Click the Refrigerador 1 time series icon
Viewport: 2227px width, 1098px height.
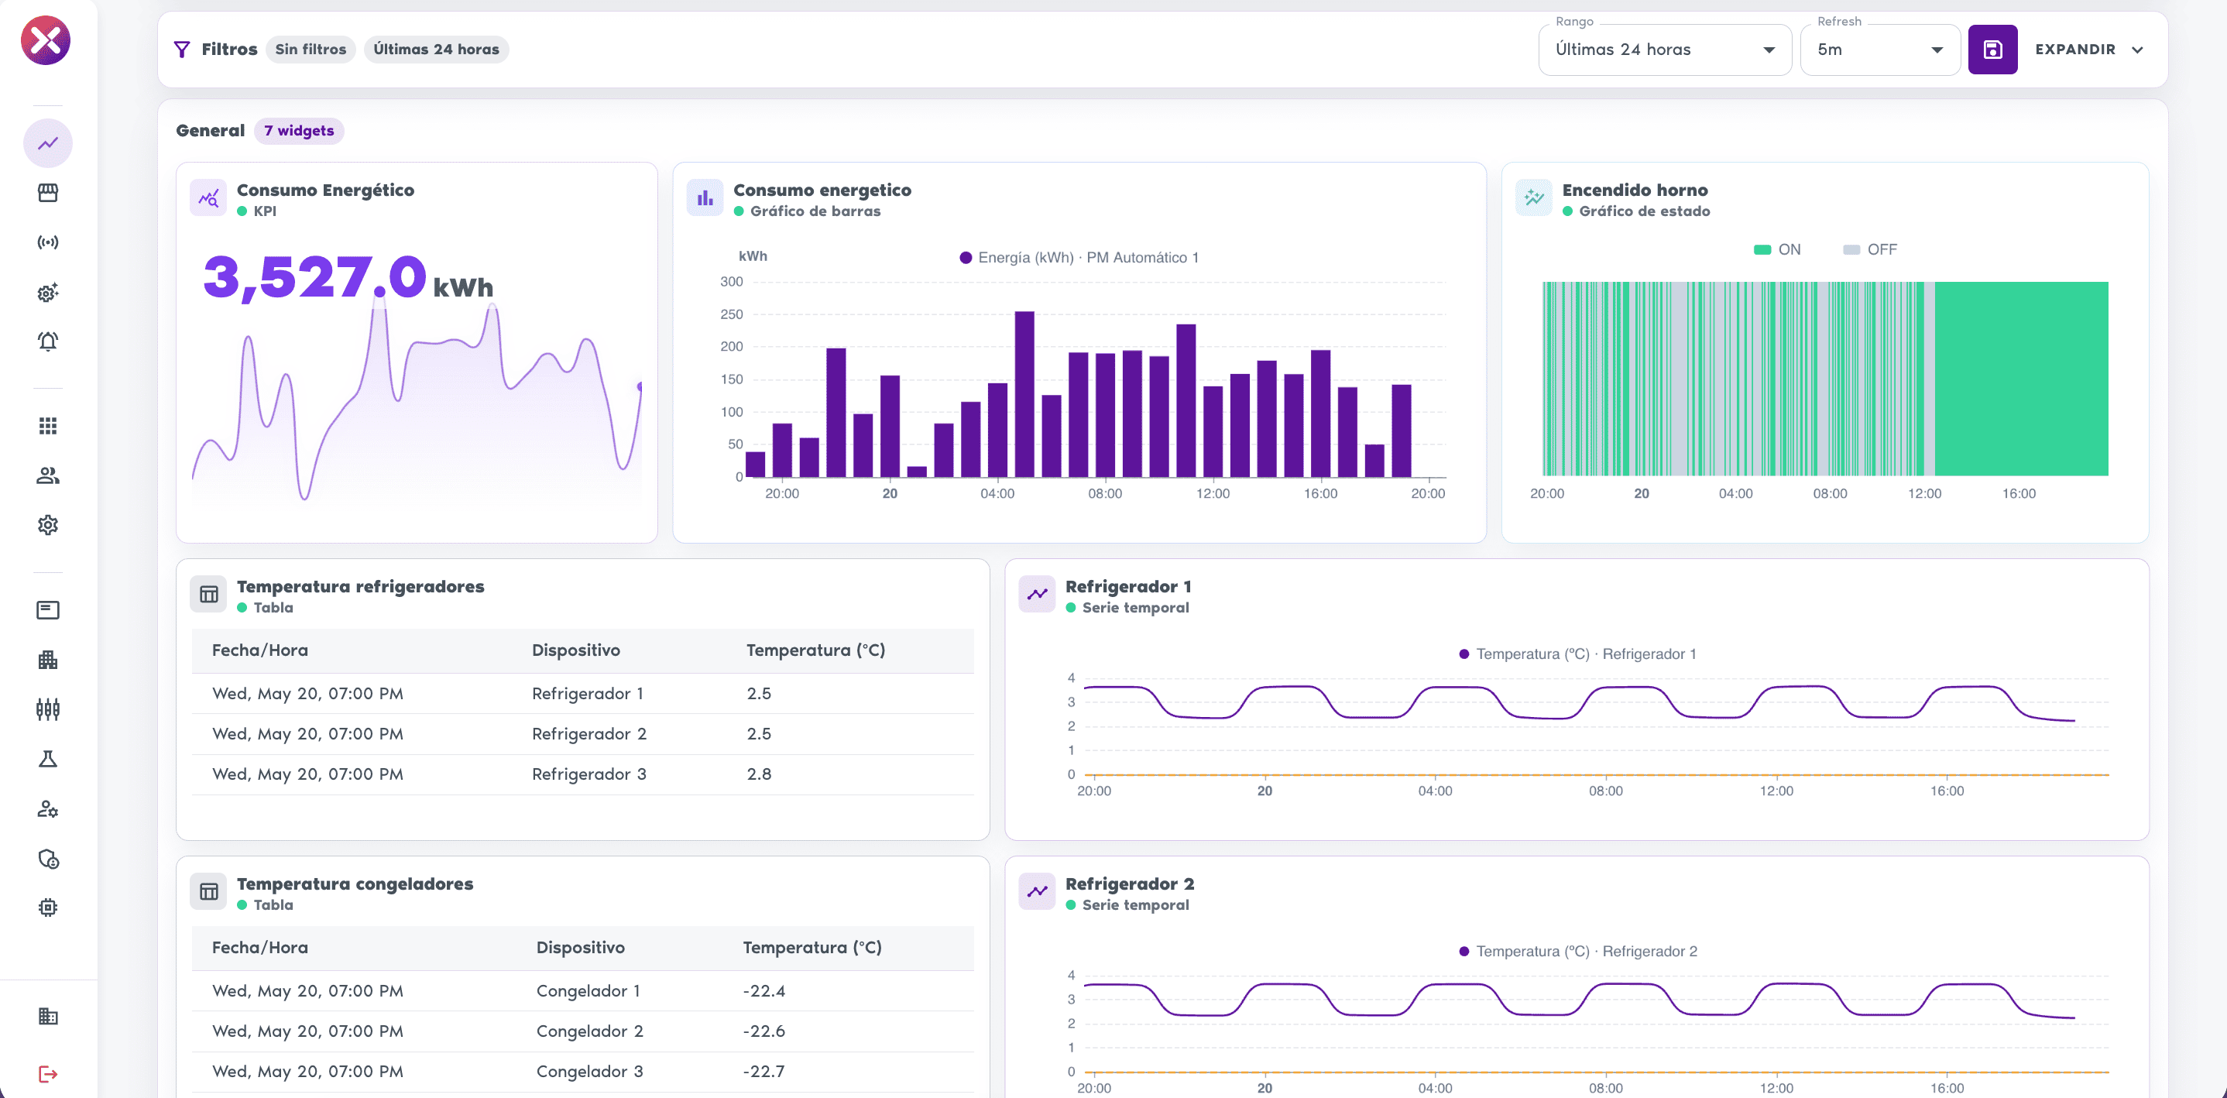click(x=1038, y=594)
